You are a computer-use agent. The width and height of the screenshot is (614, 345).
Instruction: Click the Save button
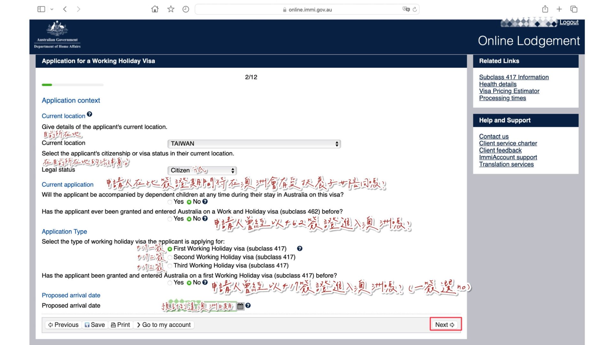point(95,325)
